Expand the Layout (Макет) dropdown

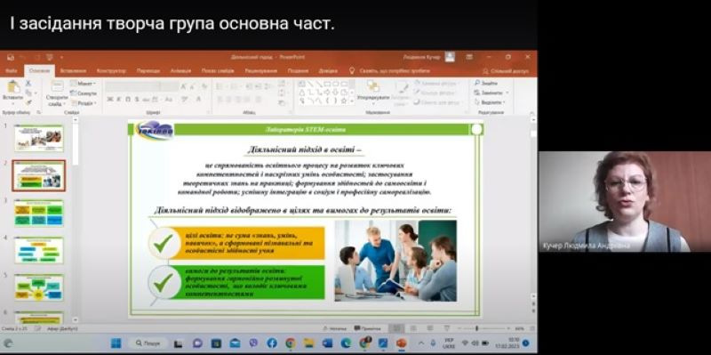(83, 84)
